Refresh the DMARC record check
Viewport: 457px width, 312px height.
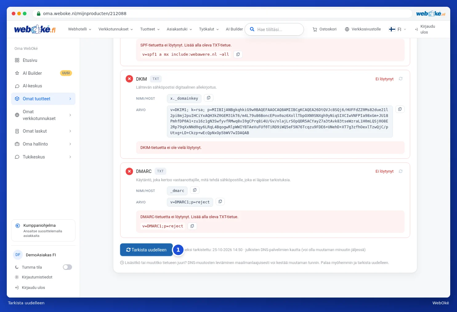click(x=401, y=171)
